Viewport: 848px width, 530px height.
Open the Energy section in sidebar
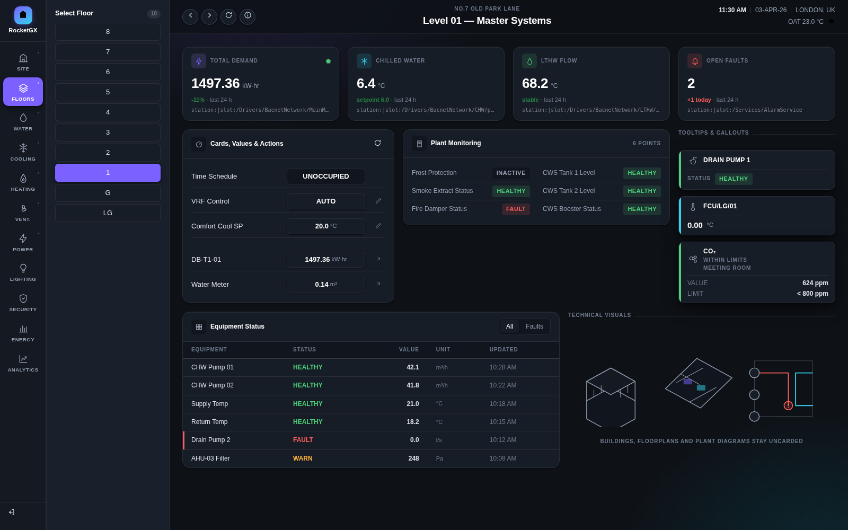click(x=23, y=333)
